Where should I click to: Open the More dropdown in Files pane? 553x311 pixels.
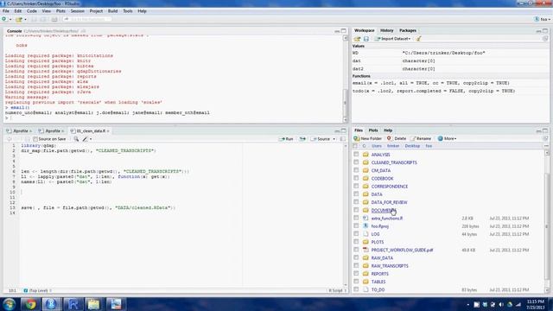447,138
